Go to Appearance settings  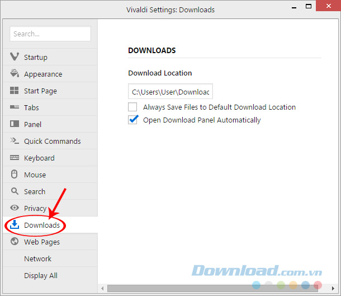(50, 74)
